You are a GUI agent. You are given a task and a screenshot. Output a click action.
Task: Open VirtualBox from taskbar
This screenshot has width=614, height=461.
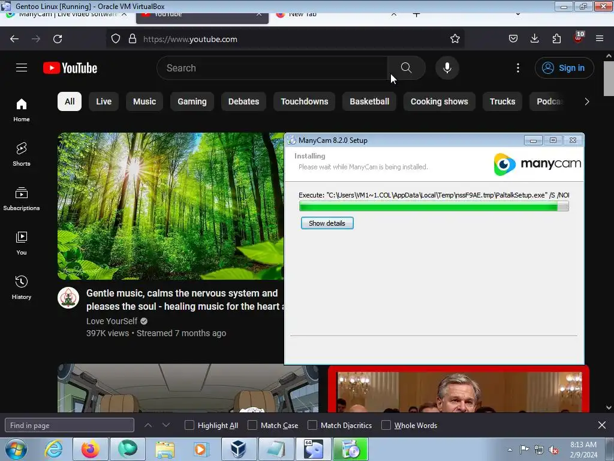pyautogui.click(x=238, y=449)
